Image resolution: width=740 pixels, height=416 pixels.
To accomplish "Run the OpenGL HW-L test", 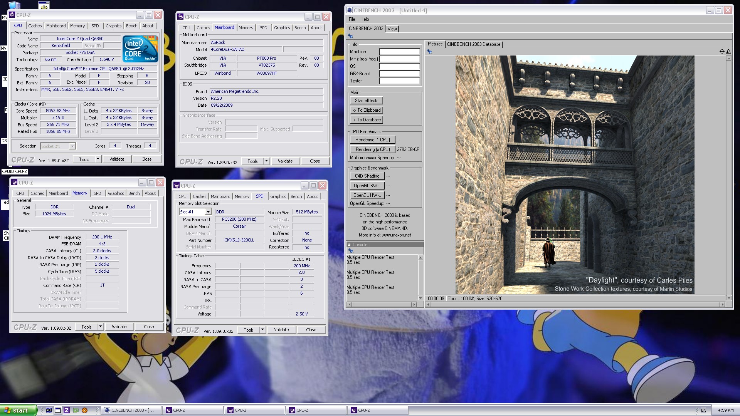I will [367, 195].
